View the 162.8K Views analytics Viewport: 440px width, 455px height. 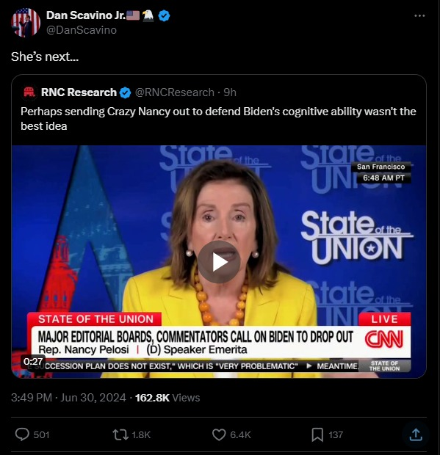[x=167, y=398]
